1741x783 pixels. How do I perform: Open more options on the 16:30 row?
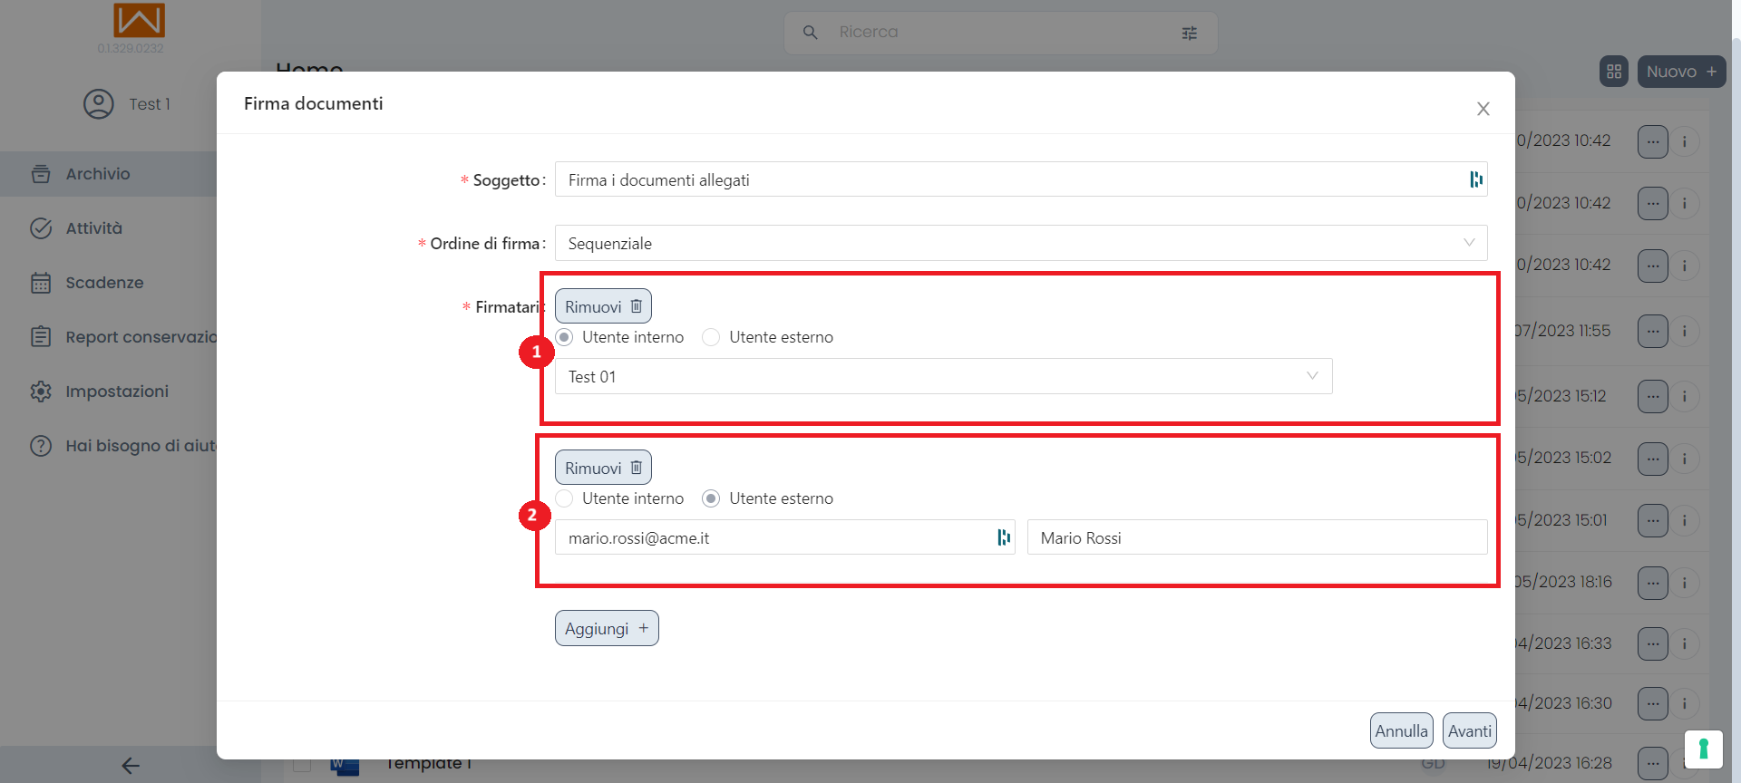click(x=1653, y=703)
